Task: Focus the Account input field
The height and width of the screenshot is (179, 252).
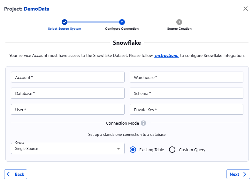Action: tap(67, 77)
